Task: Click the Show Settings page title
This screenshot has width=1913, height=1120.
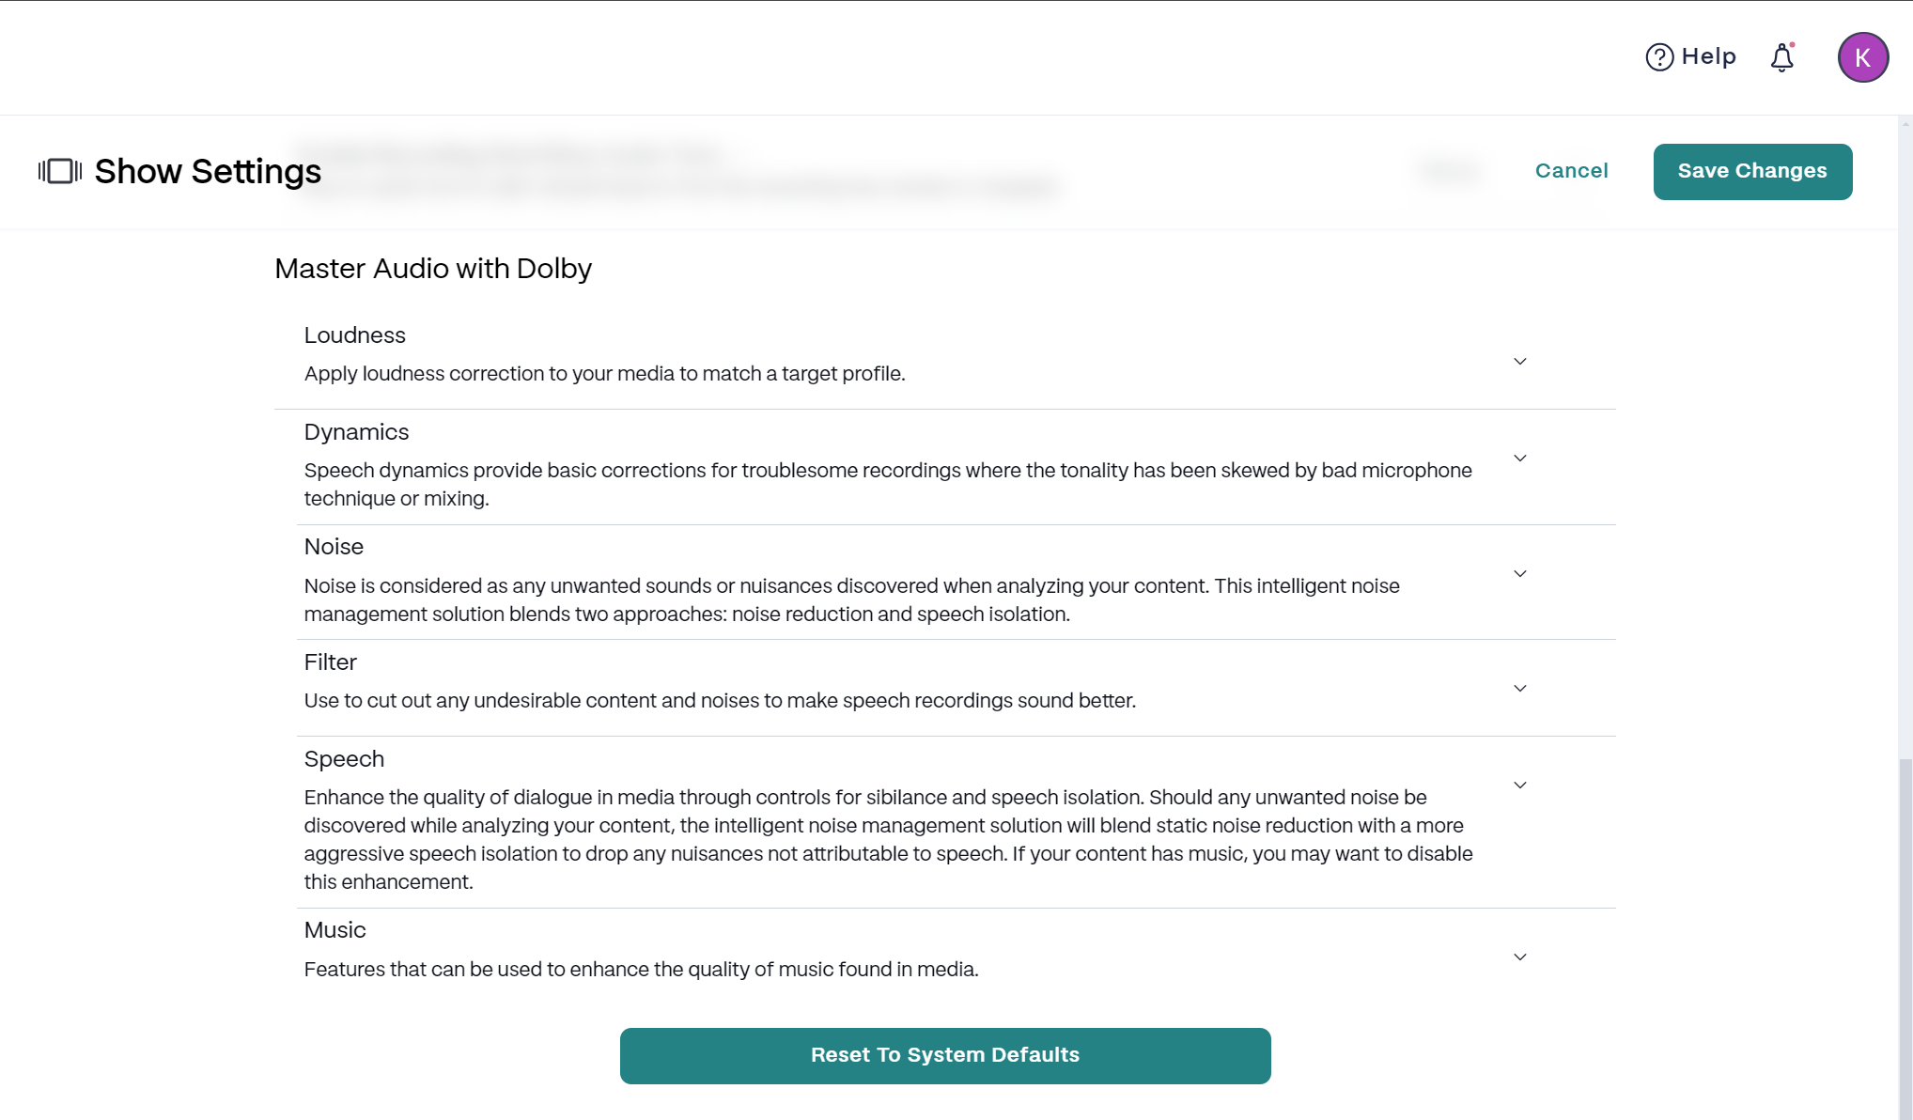Action: (208, 172)
